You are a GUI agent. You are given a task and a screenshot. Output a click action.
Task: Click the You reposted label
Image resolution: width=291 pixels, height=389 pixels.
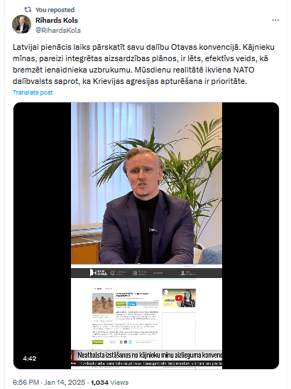pyautogui.click(x=55, y=10)
